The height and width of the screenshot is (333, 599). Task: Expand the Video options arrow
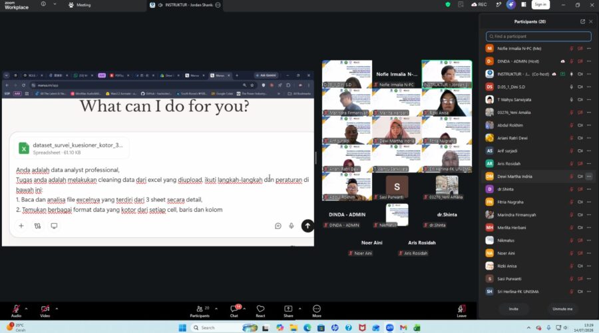point(57,308)
